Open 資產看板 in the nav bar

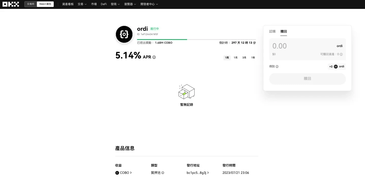click(68, 4)
